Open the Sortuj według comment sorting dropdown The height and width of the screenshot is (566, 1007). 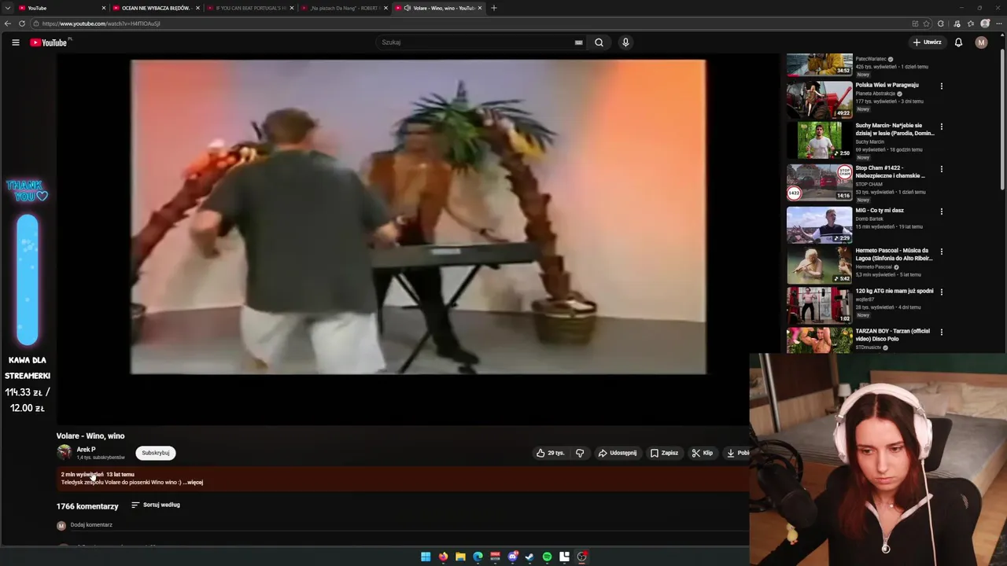pos(156,505)
